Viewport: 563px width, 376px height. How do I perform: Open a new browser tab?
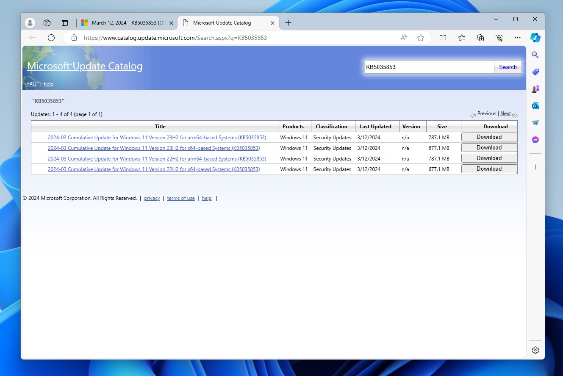[x=288, y=23]
